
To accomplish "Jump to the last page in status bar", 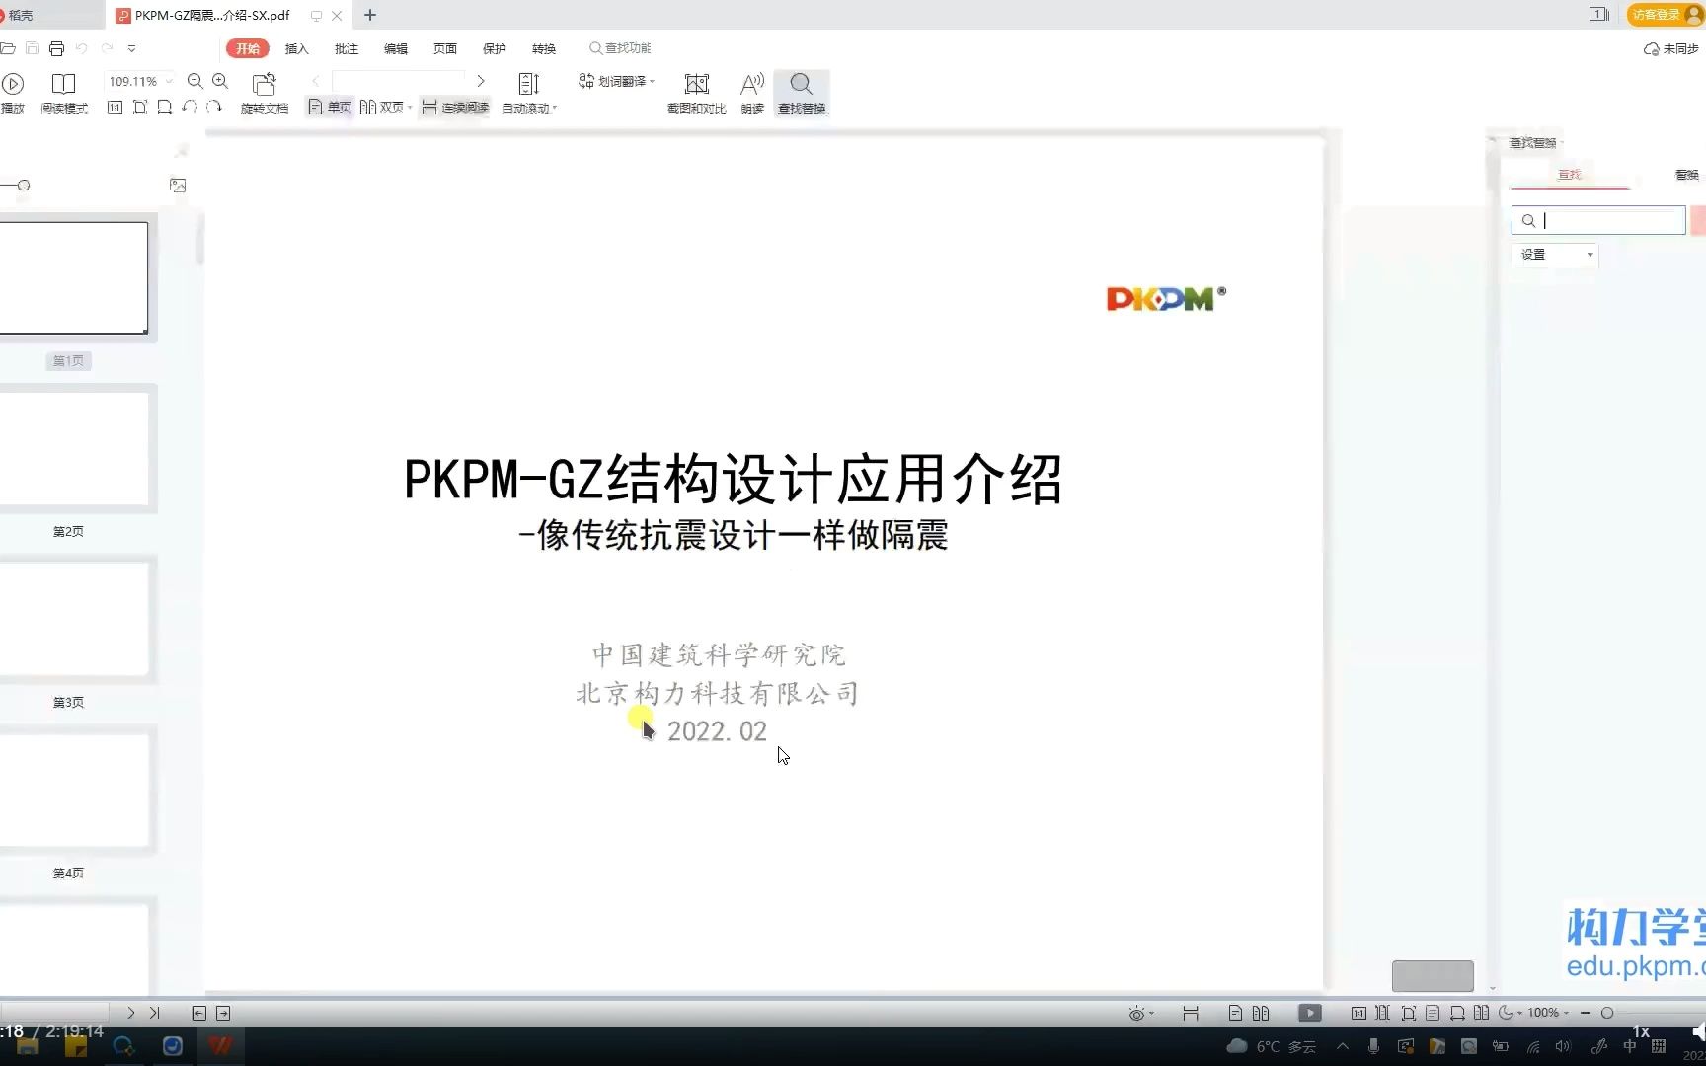I will pyautogui.click(x=155, y=1013).
